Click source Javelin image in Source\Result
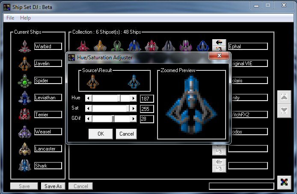Image resolution: width=297 pixels, height=194 pixels. (x=92, y=82)
